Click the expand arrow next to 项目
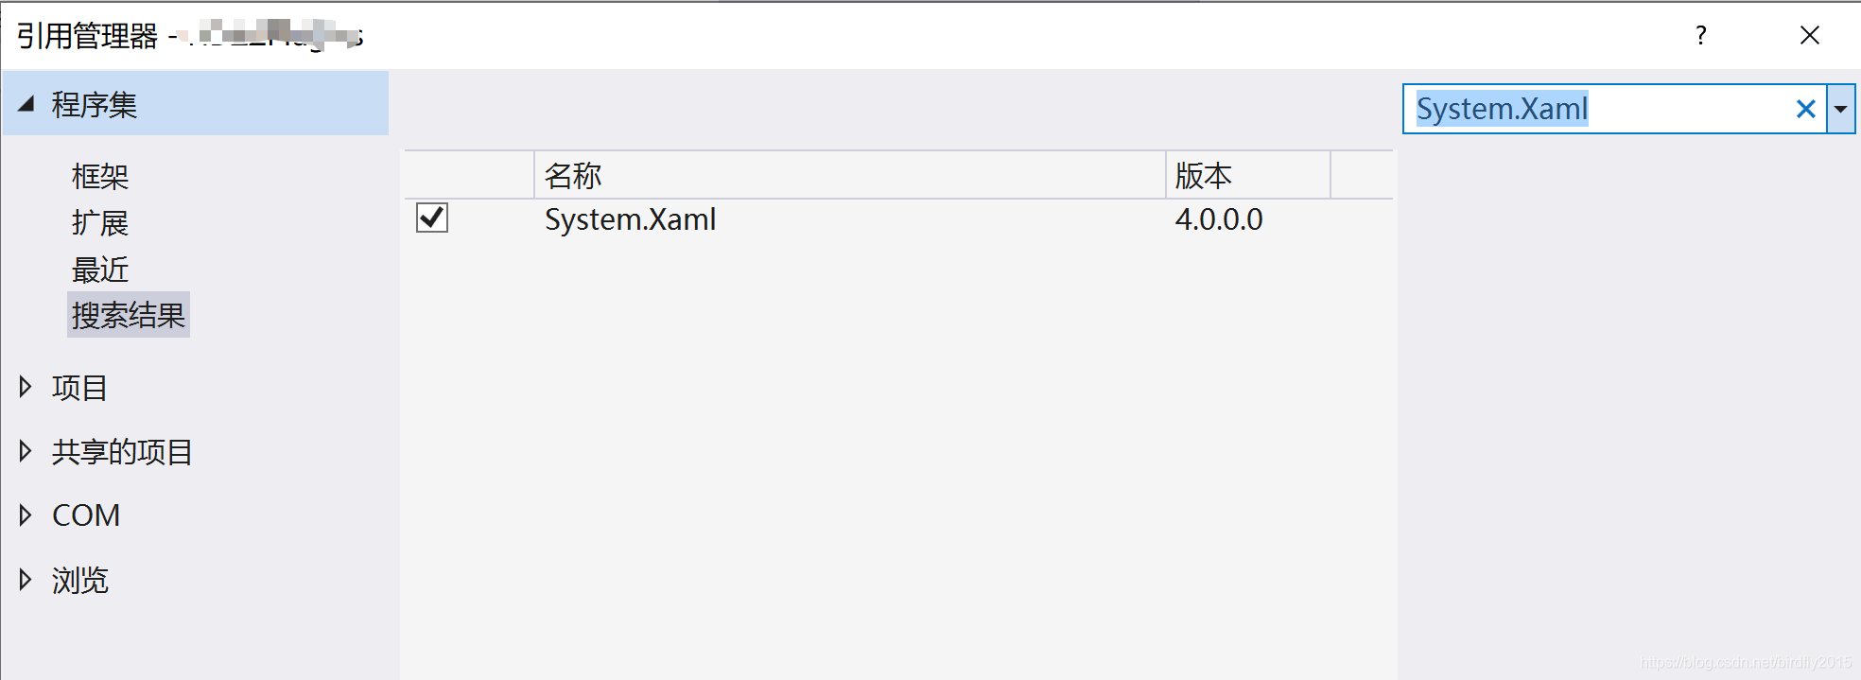The image size is (1861, 680). coord(25,388)
